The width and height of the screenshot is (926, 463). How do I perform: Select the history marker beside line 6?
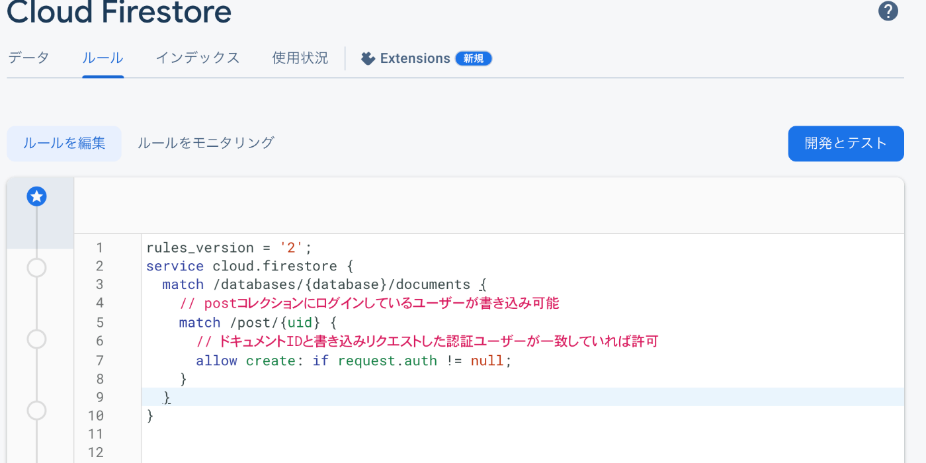[36, 339]
